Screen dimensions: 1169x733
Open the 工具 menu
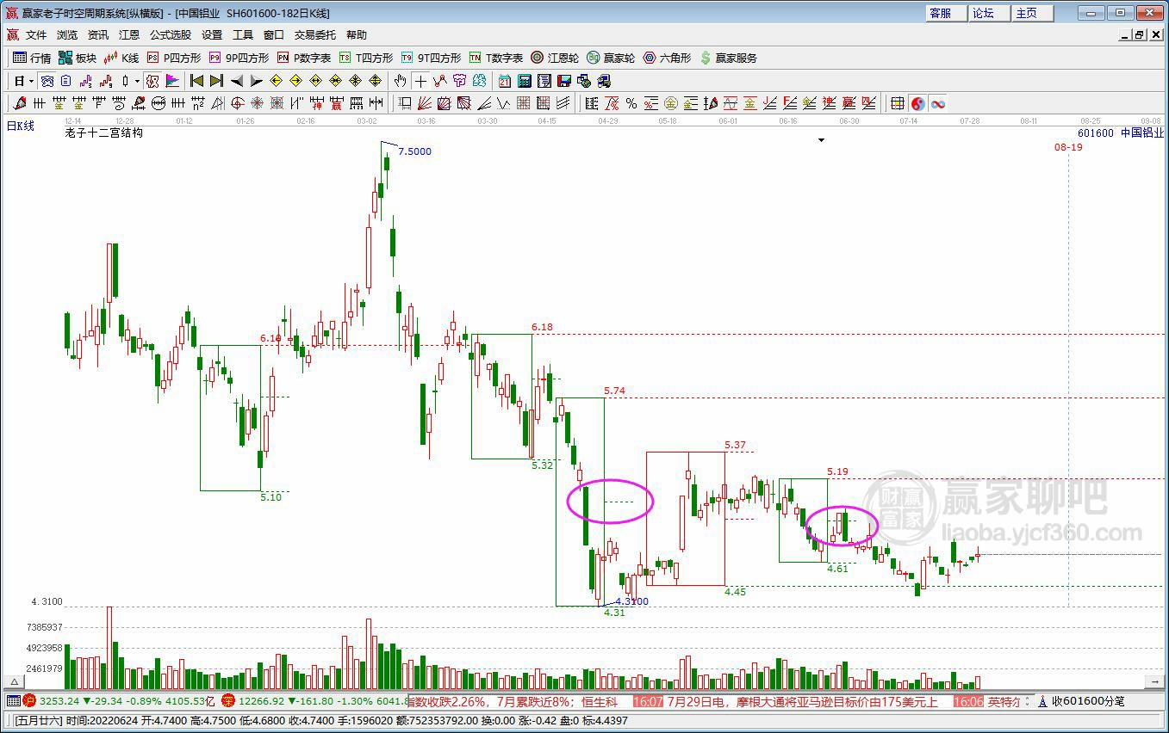point(243,35)
